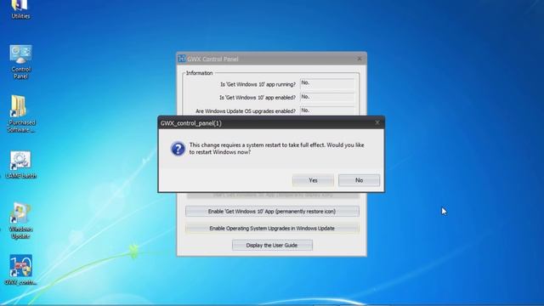The width and height of the screenshot is (544, 306).
Task: Open the Control Panel desktop icon
Action: (20, 62)
